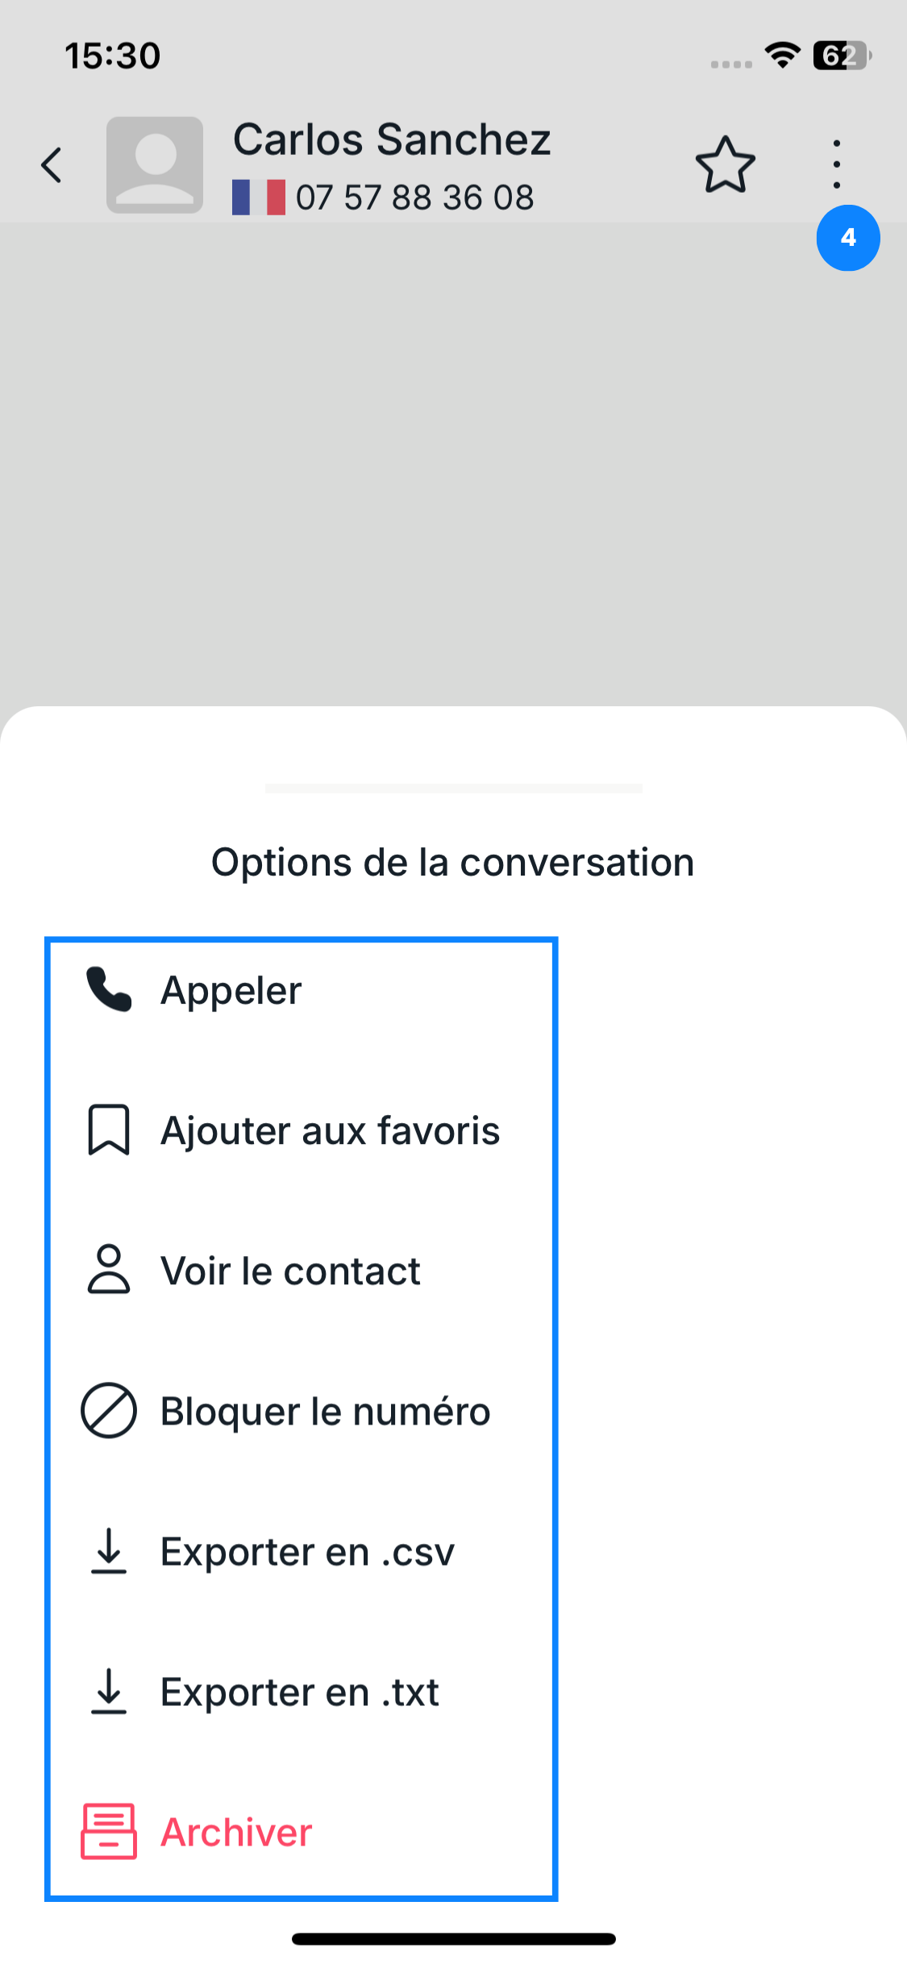907x1964 pixels.
Task: Select Bloquer le numéro
Action: (325, 1412)
